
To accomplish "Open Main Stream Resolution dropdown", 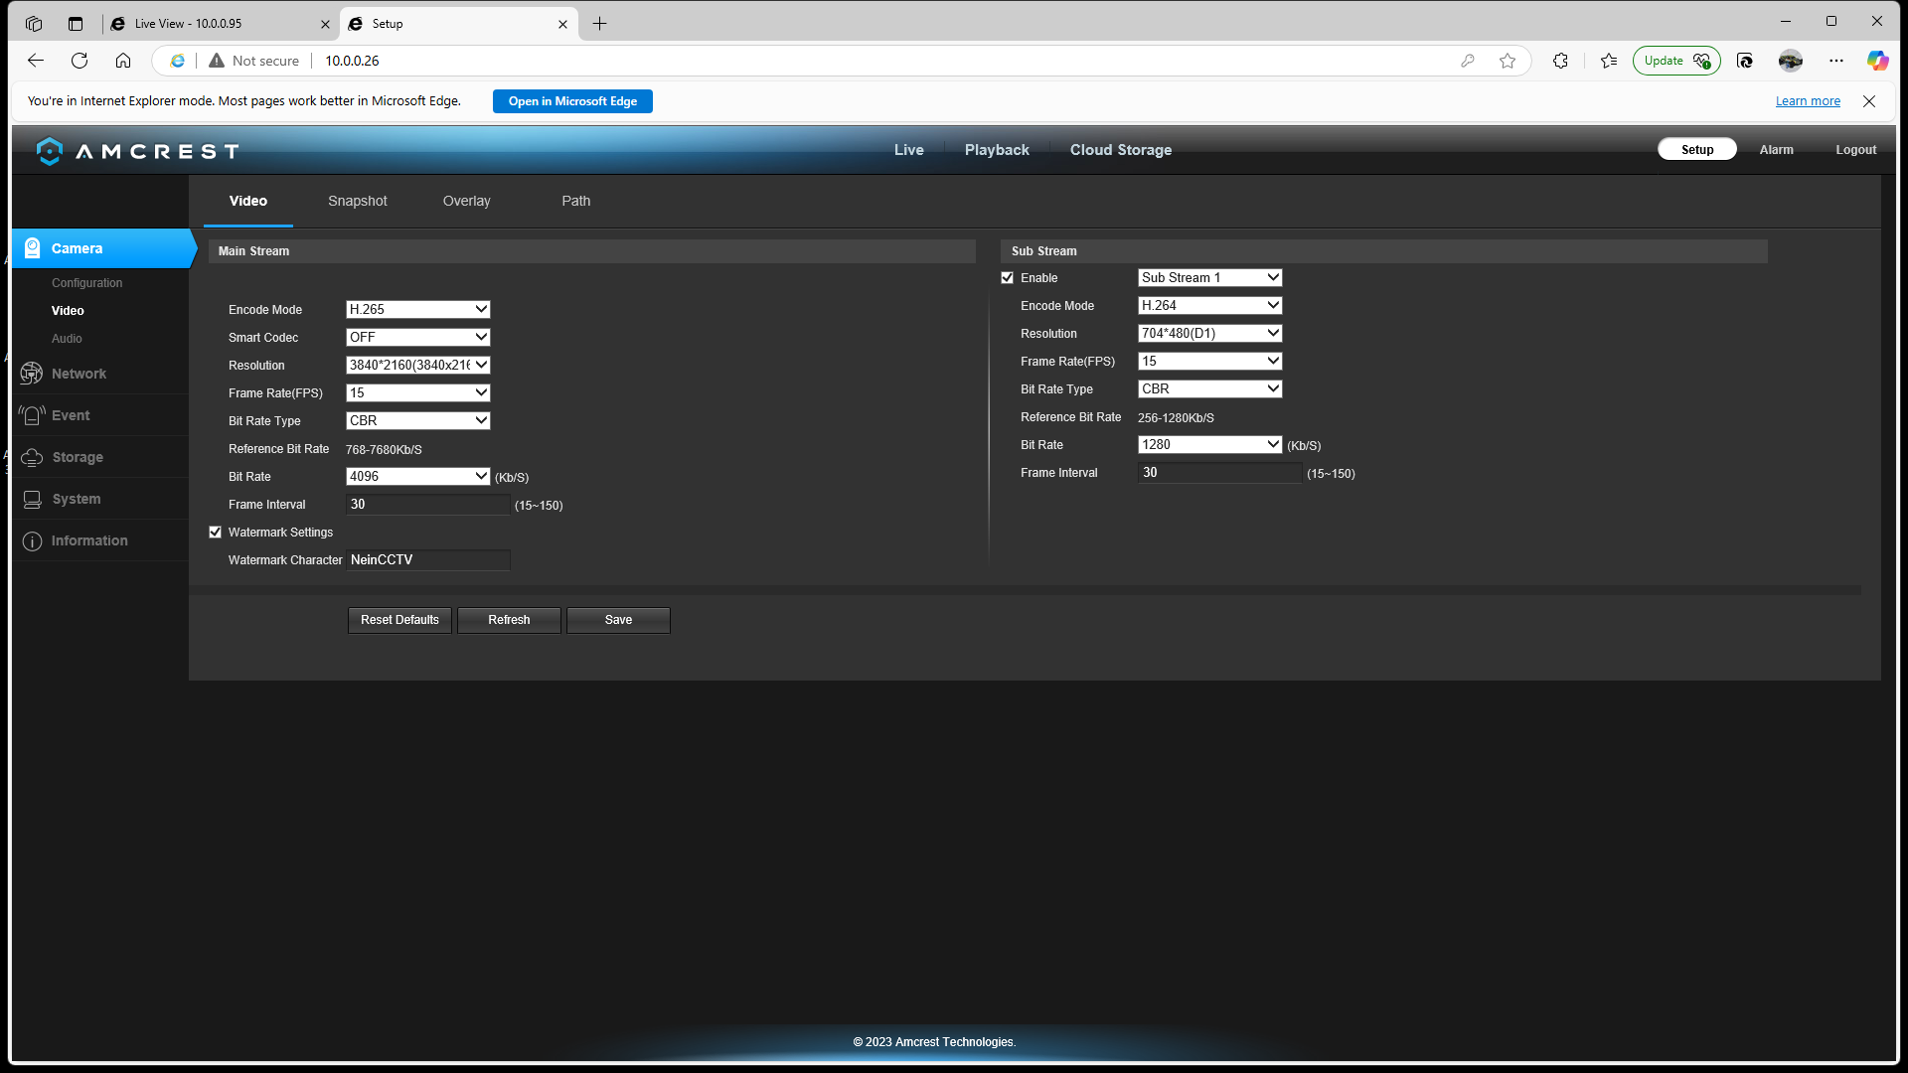I will pyautogui.click(x=418, y=366).
